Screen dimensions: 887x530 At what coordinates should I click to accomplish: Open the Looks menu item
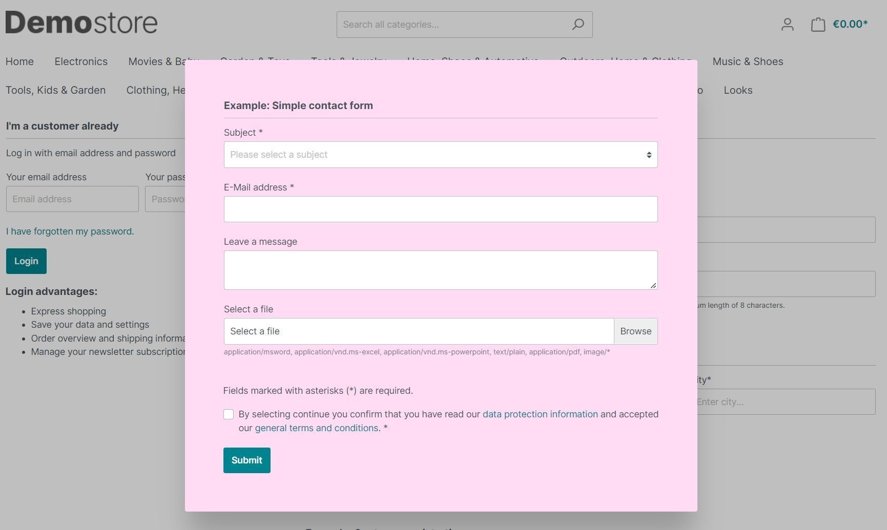(738, 90)
